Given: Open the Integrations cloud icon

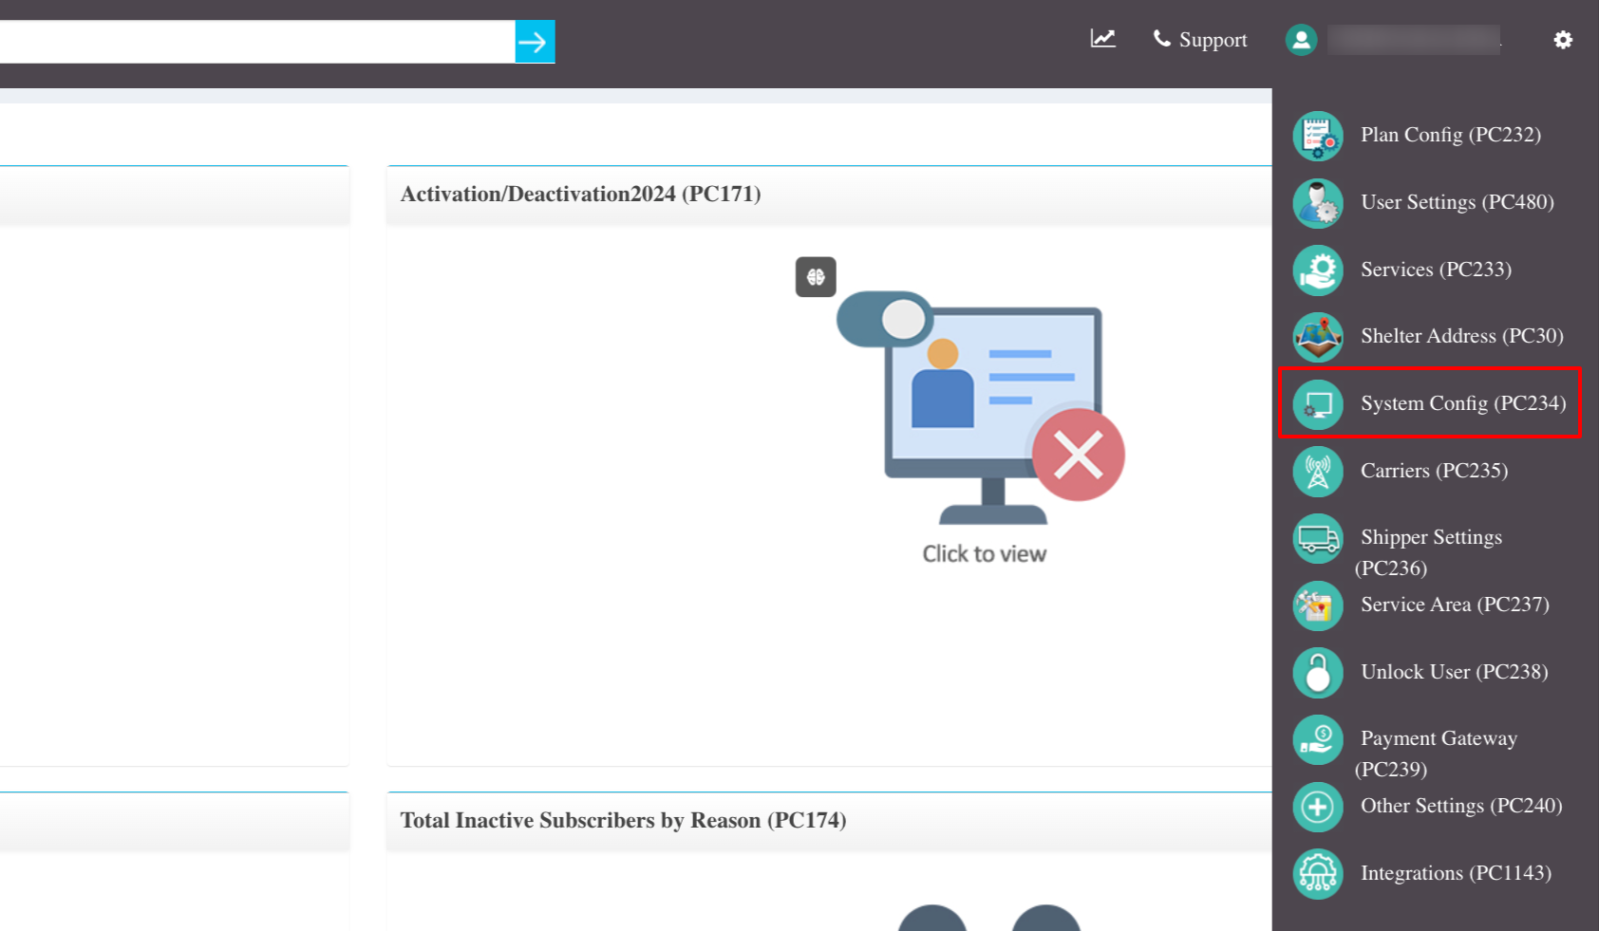Looking at the screenshot, I should [1317, 874].
